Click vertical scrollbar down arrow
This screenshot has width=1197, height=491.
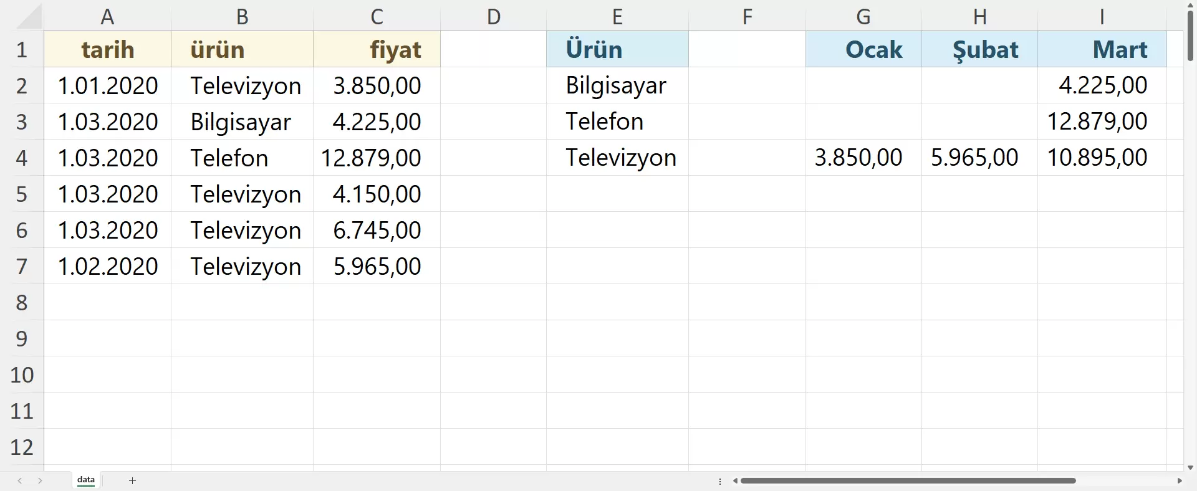1190,467
